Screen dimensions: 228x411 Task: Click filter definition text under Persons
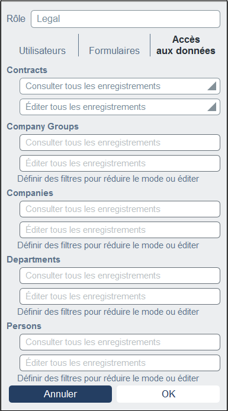(108, 378)
